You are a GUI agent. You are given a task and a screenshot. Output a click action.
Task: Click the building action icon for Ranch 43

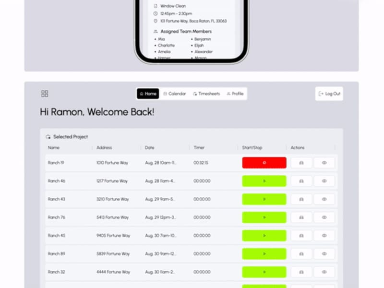pos(301,199)
